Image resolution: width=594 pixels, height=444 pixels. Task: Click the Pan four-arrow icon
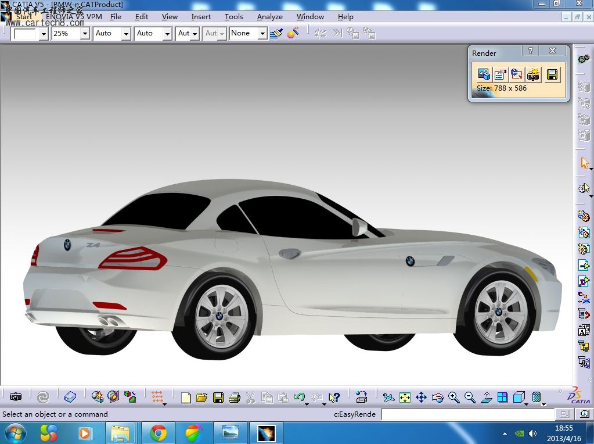[421, 398]
